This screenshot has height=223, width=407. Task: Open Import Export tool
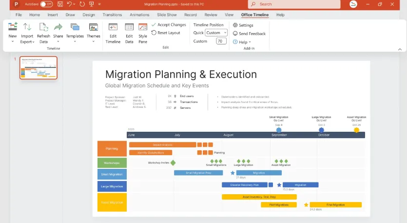pos(27,33)
